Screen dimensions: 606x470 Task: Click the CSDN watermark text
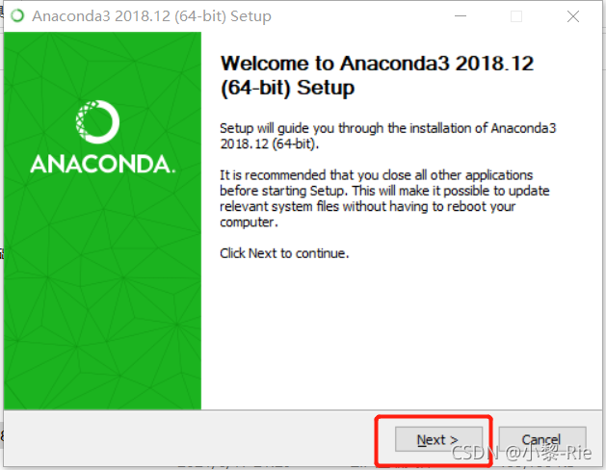pos(521,453)
